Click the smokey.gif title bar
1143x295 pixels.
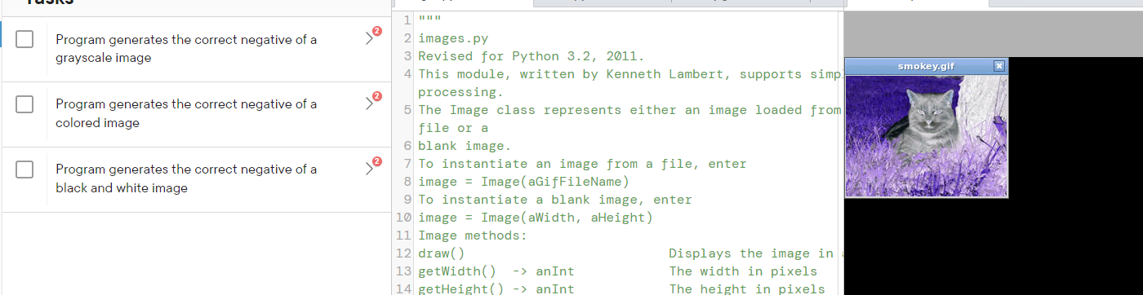tap(926, 66)
